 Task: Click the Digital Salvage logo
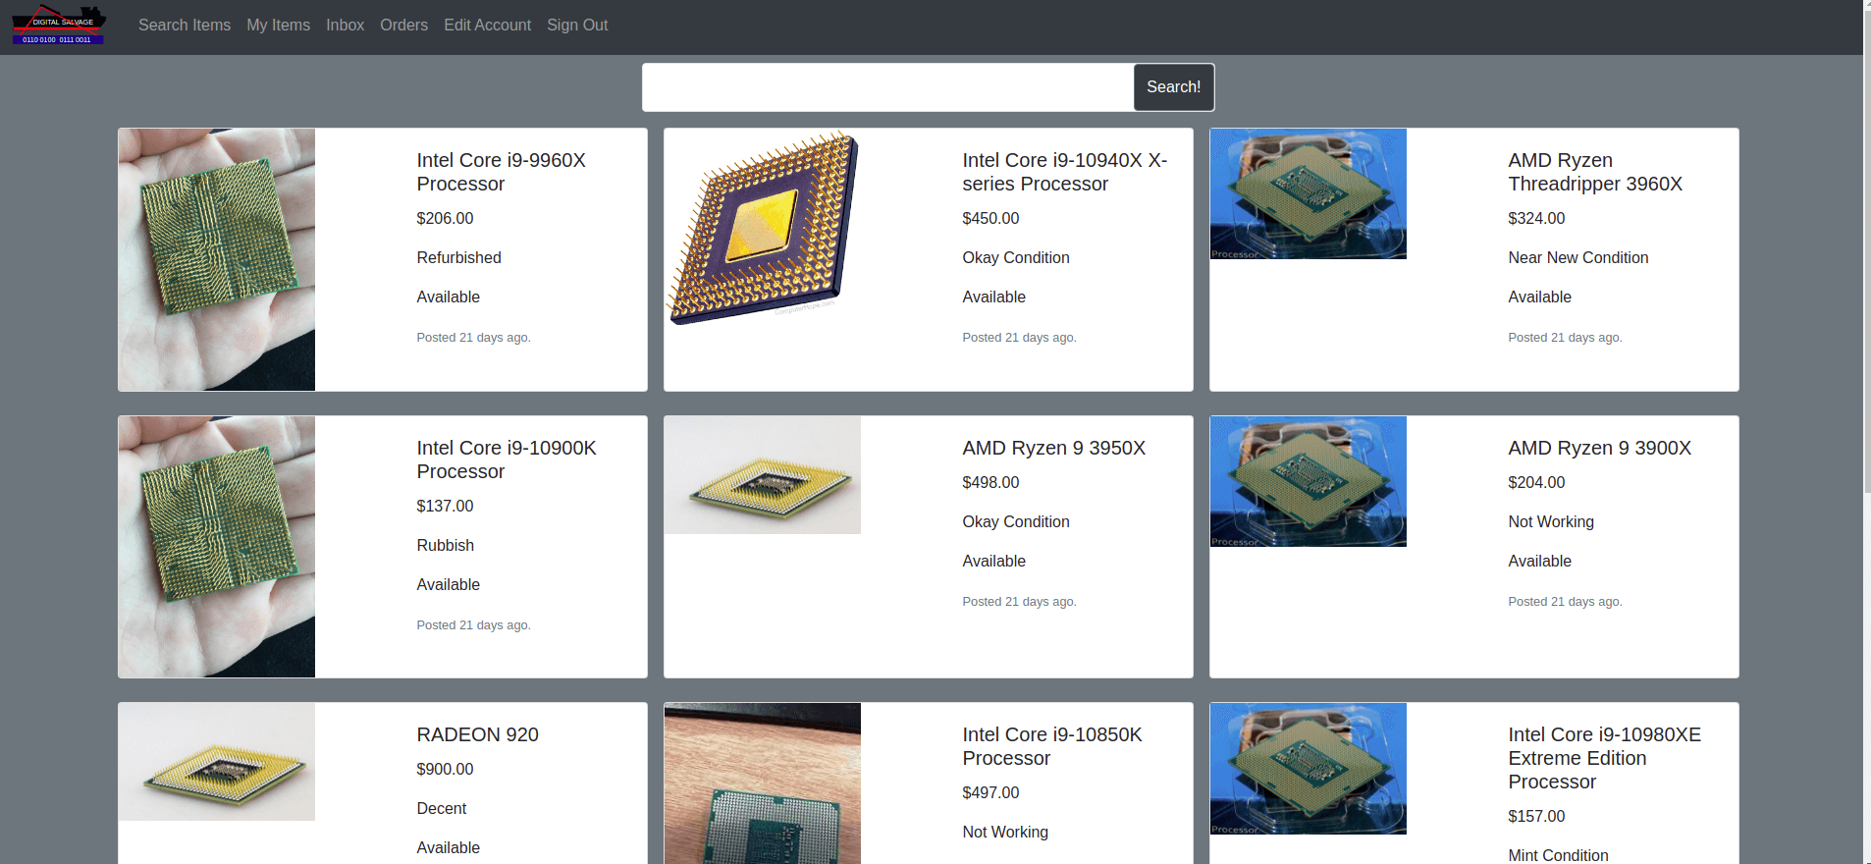click(x=59, y=26)
